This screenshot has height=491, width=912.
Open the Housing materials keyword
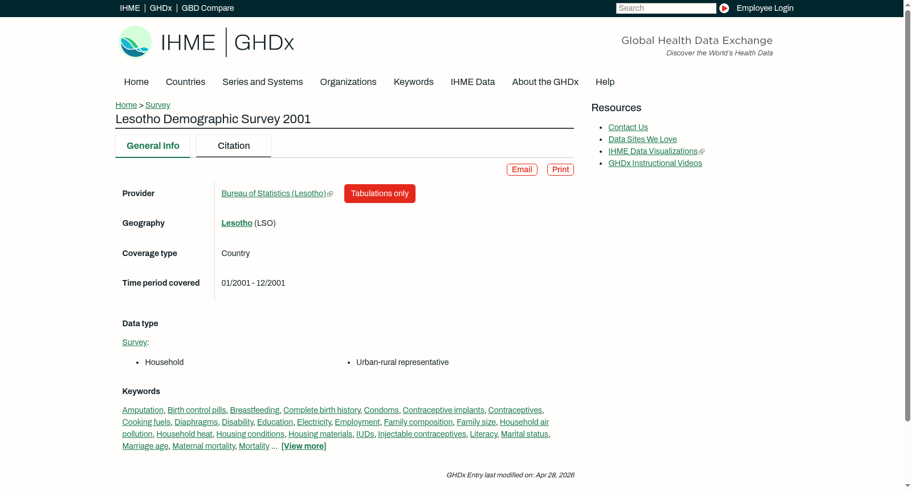(x=320, y=435)
